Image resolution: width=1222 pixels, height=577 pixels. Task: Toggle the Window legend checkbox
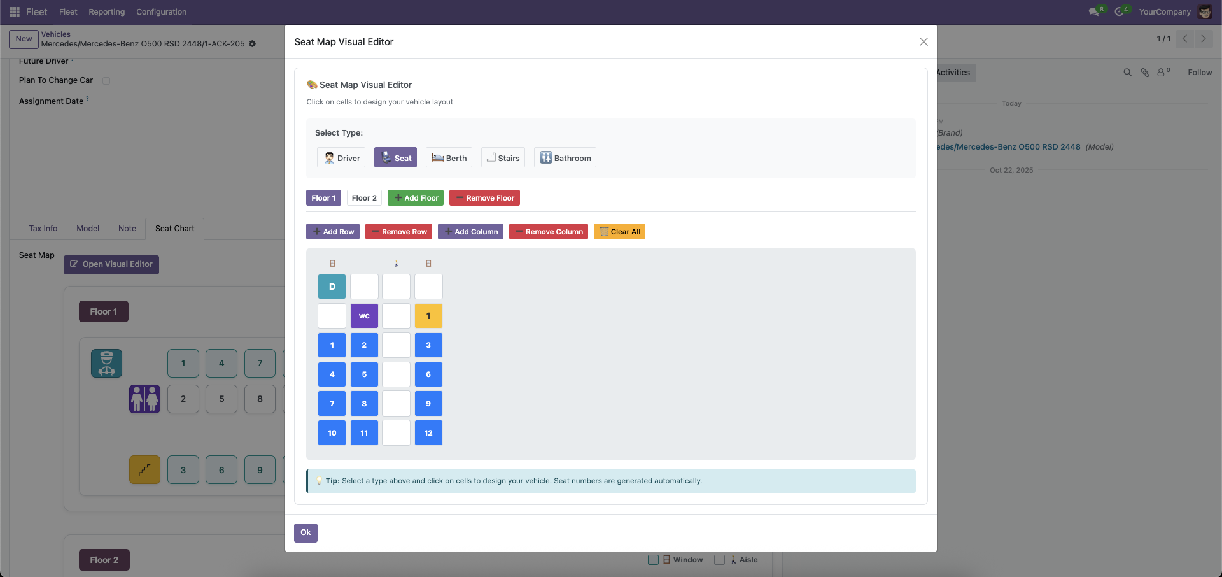point(653,560)
